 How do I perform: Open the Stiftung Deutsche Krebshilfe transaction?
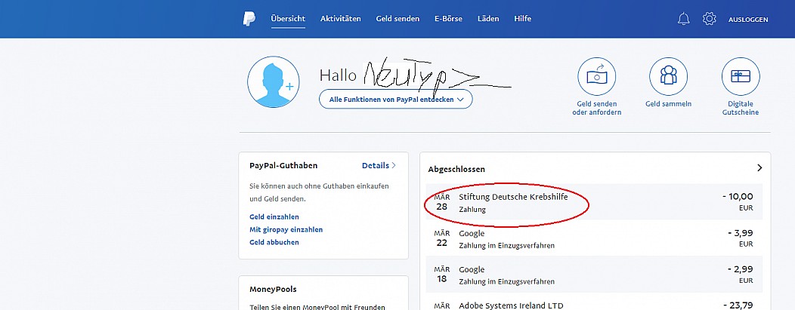[x=594, y=202]
